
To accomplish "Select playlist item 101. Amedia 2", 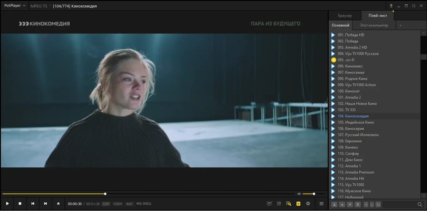I will (x=375, y=97).
